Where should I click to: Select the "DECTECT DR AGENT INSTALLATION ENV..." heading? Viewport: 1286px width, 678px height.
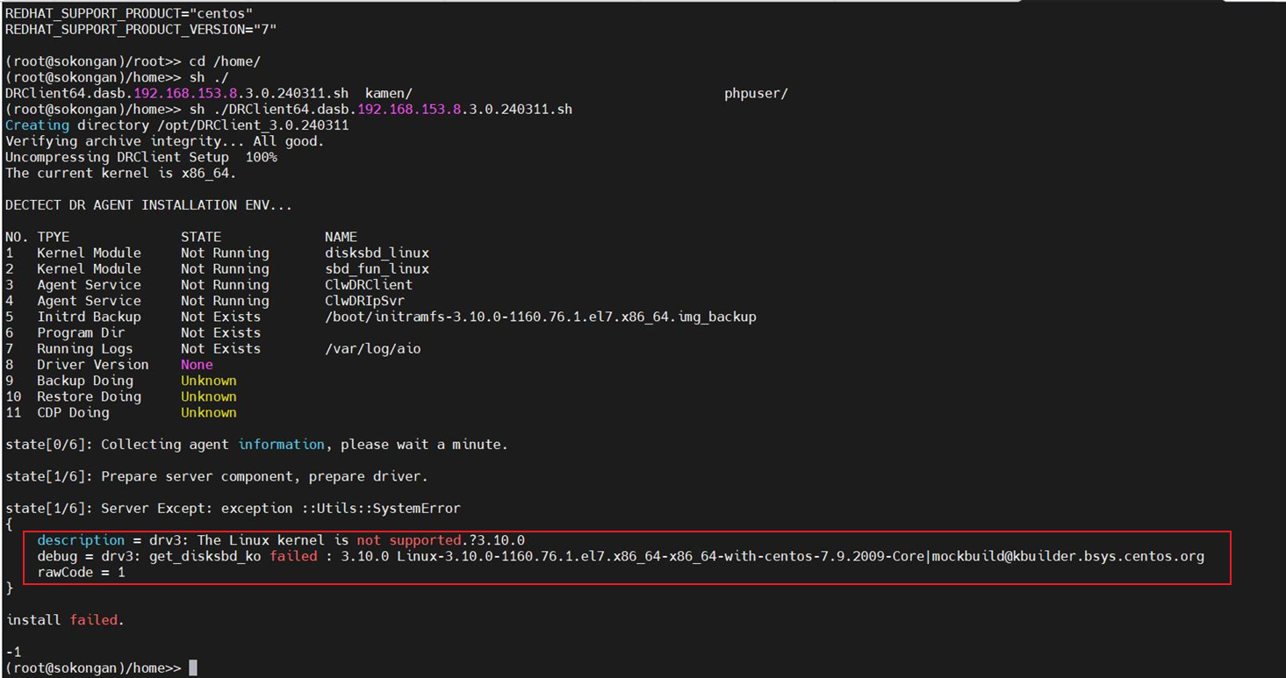coord(149,205)
